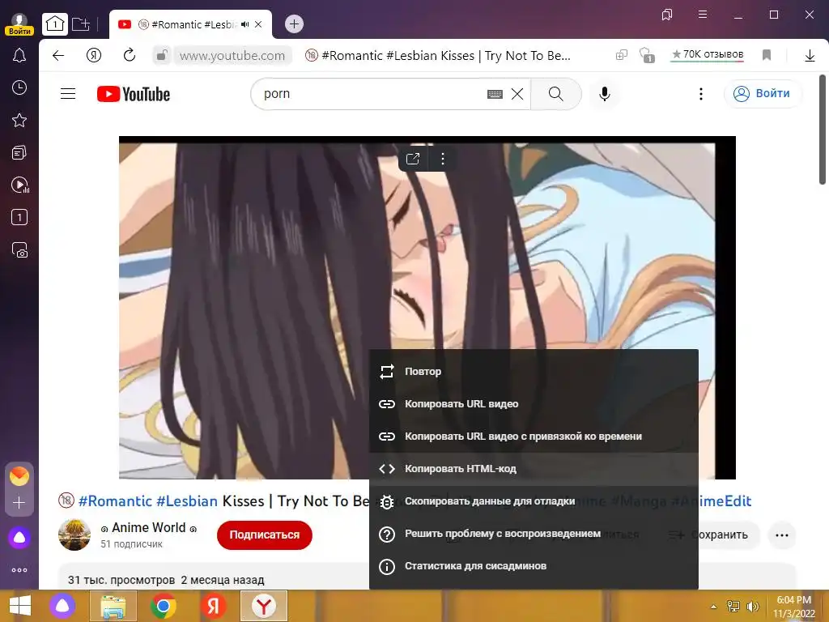This screenshot has width=829, height=622.
Task: Go back to previous page
Action: [x=58, y=55]
